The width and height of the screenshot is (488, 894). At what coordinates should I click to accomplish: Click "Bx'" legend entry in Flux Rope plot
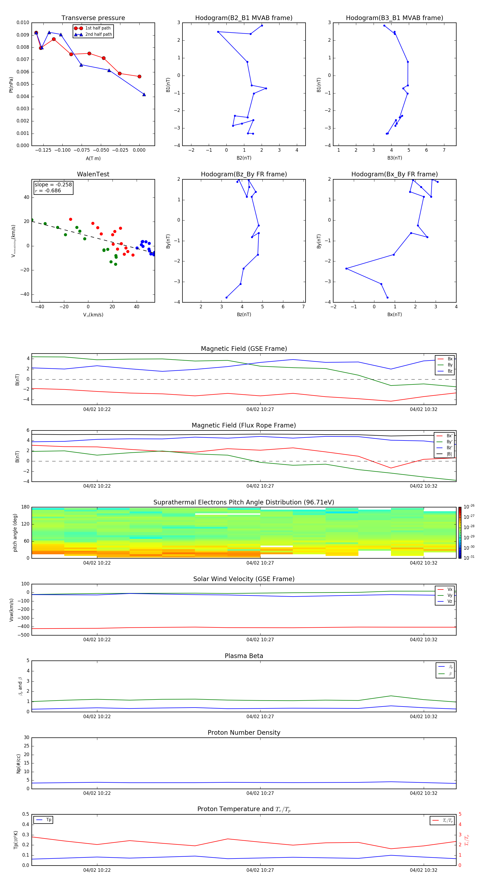[445, 436]
